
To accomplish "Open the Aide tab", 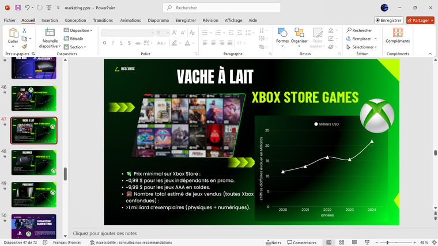I will [x=252, y=20].
